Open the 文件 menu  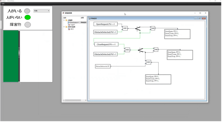(3, 4)
